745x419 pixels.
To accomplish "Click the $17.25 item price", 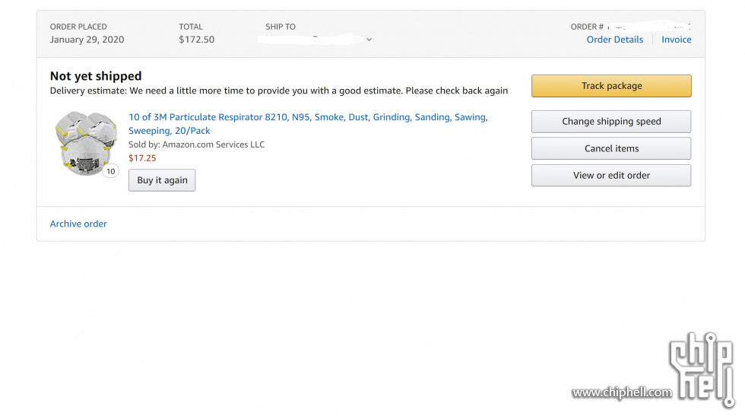I will pyautogui.click(x=142, y=158).
